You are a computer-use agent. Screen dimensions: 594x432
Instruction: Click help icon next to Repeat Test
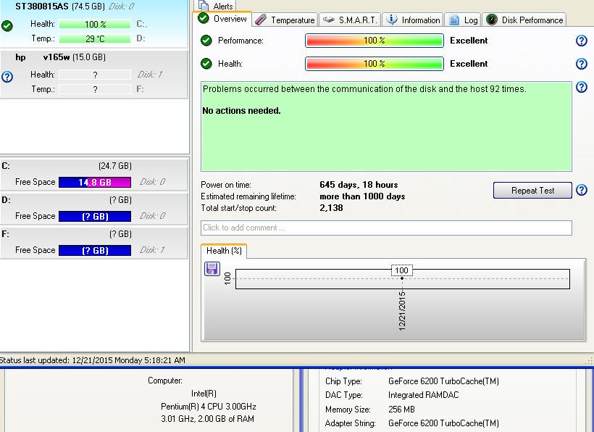click(581, 191)
